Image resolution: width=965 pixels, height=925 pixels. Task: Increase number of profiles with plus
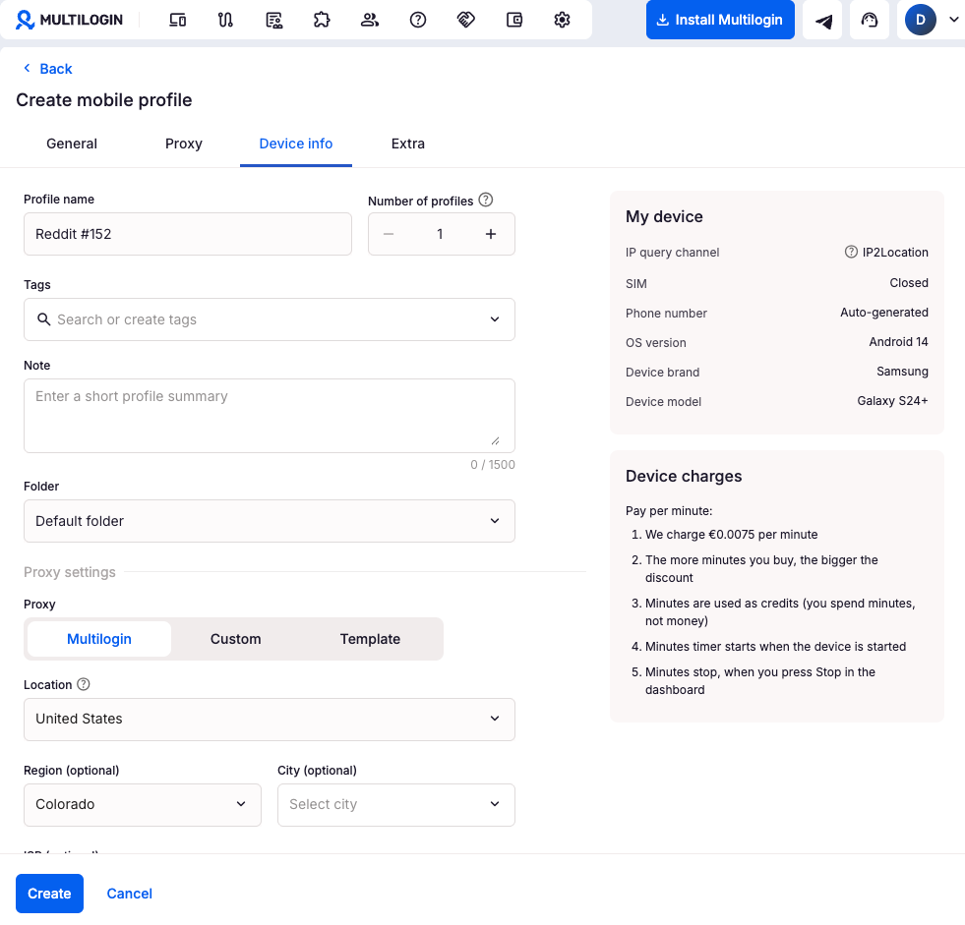[x=491, y=234]
